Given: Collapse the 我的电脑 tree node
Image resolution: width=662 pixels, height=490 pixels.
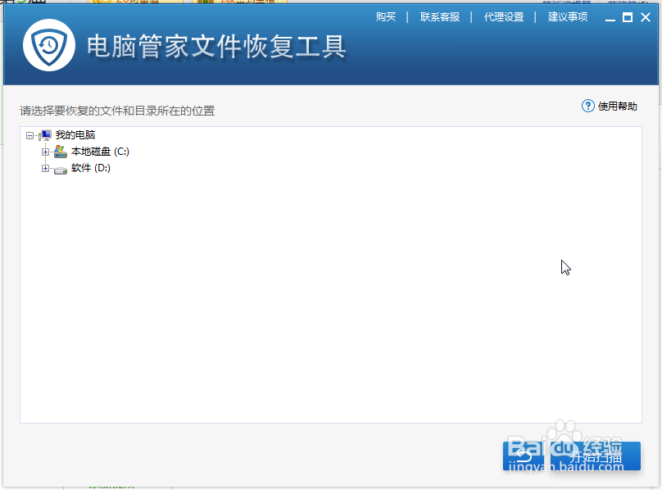Looking at the screenshot, I should point(29,135).
